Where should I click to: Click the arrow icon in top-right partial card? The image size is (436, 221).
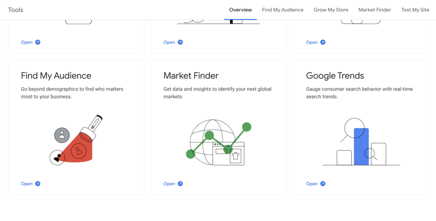(x=323, y=42)
